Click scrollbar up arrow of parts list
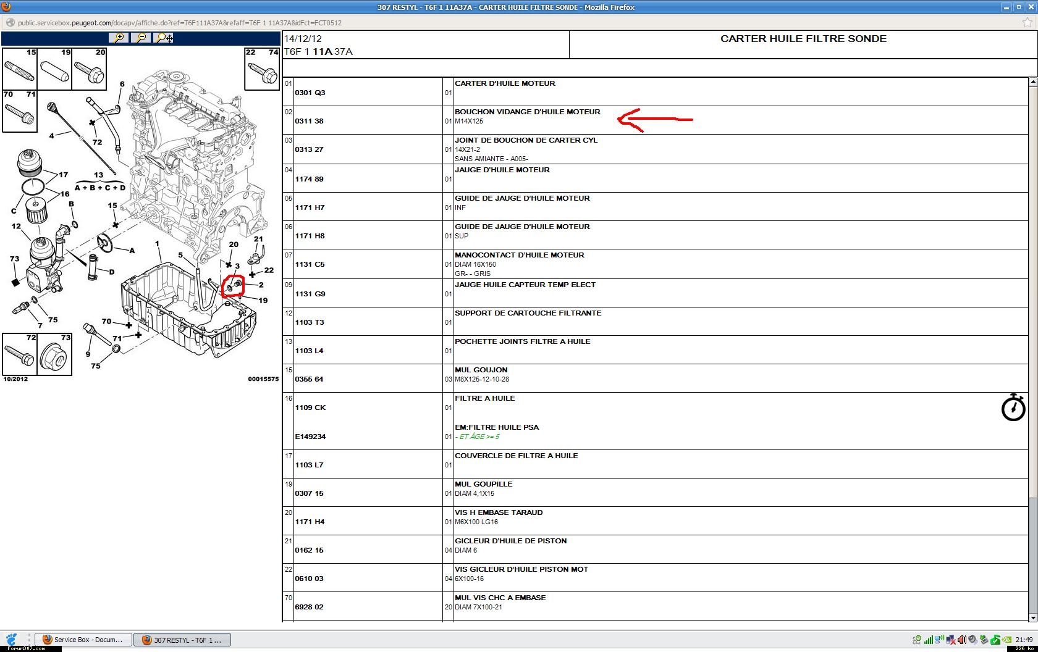The image size is (1038, 652). pyautogui.click(x=1032, y=81)
